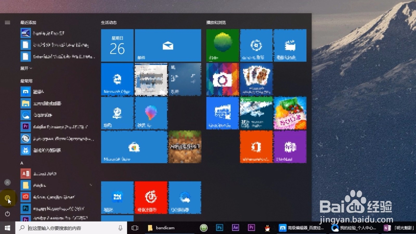The image size is (416, 234).
Task: Expand the Adobe folder chevron in app list
Action: 91,185
